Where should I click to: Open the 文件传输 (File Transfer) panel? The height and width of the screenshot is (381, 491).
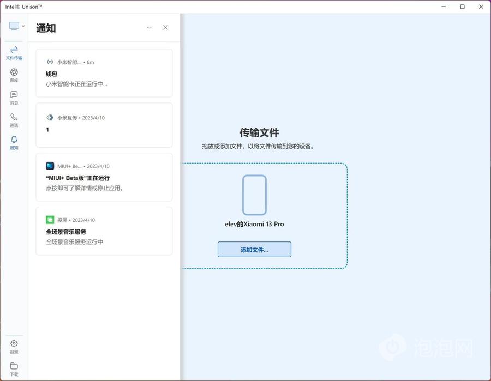tap(14, 52)
